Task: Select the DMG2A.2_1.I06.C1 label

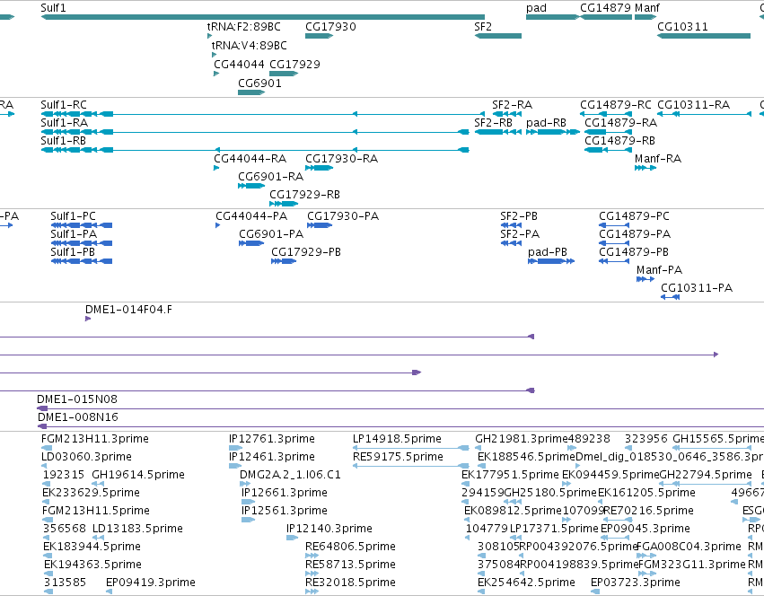Action: click(x=290, y=475)
